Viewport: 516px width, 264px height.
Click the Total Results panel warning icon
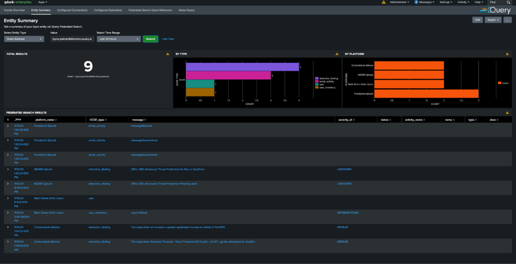click(x=167, y=54)
